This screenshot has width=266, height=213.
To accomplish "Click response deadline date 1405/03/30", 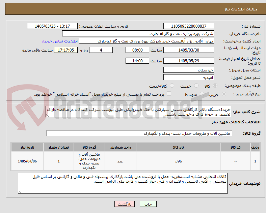I will click(188, 50).
